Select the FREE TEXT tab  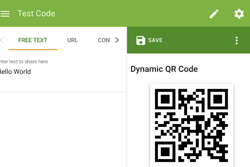click(x=33, y=40)
